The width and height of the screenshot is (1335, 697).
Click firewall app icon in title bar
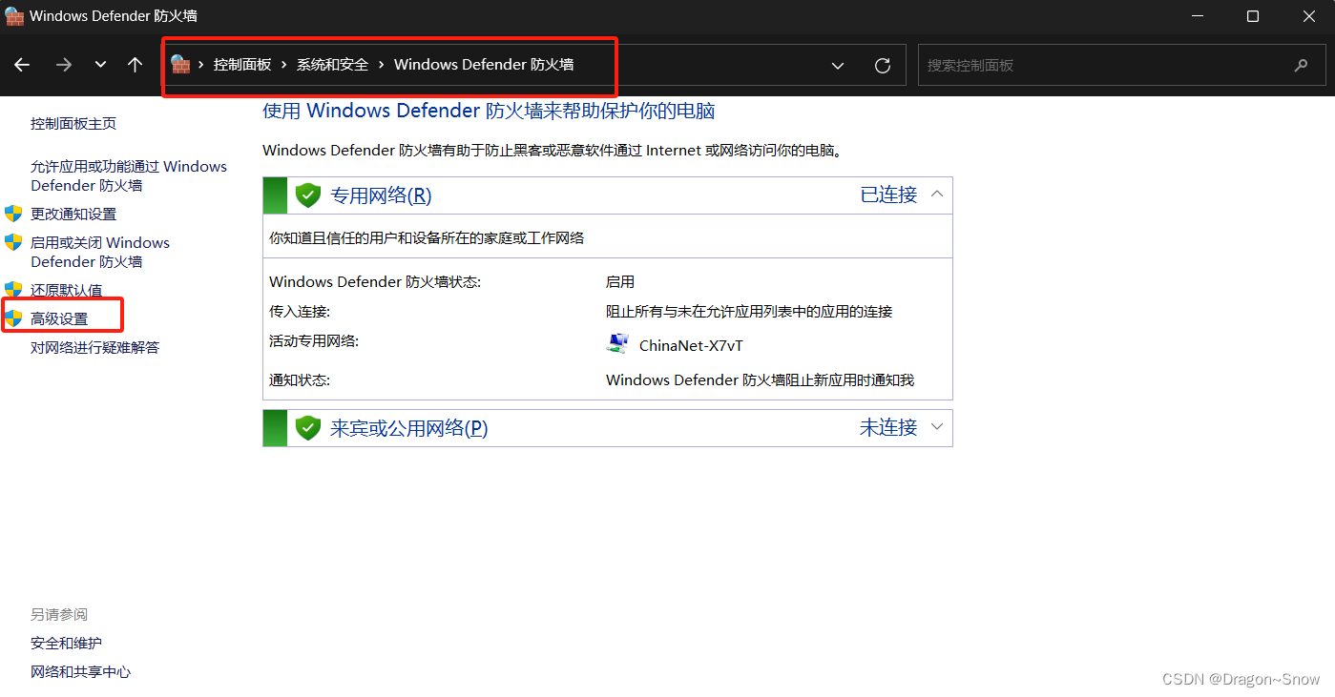[14, 16]
